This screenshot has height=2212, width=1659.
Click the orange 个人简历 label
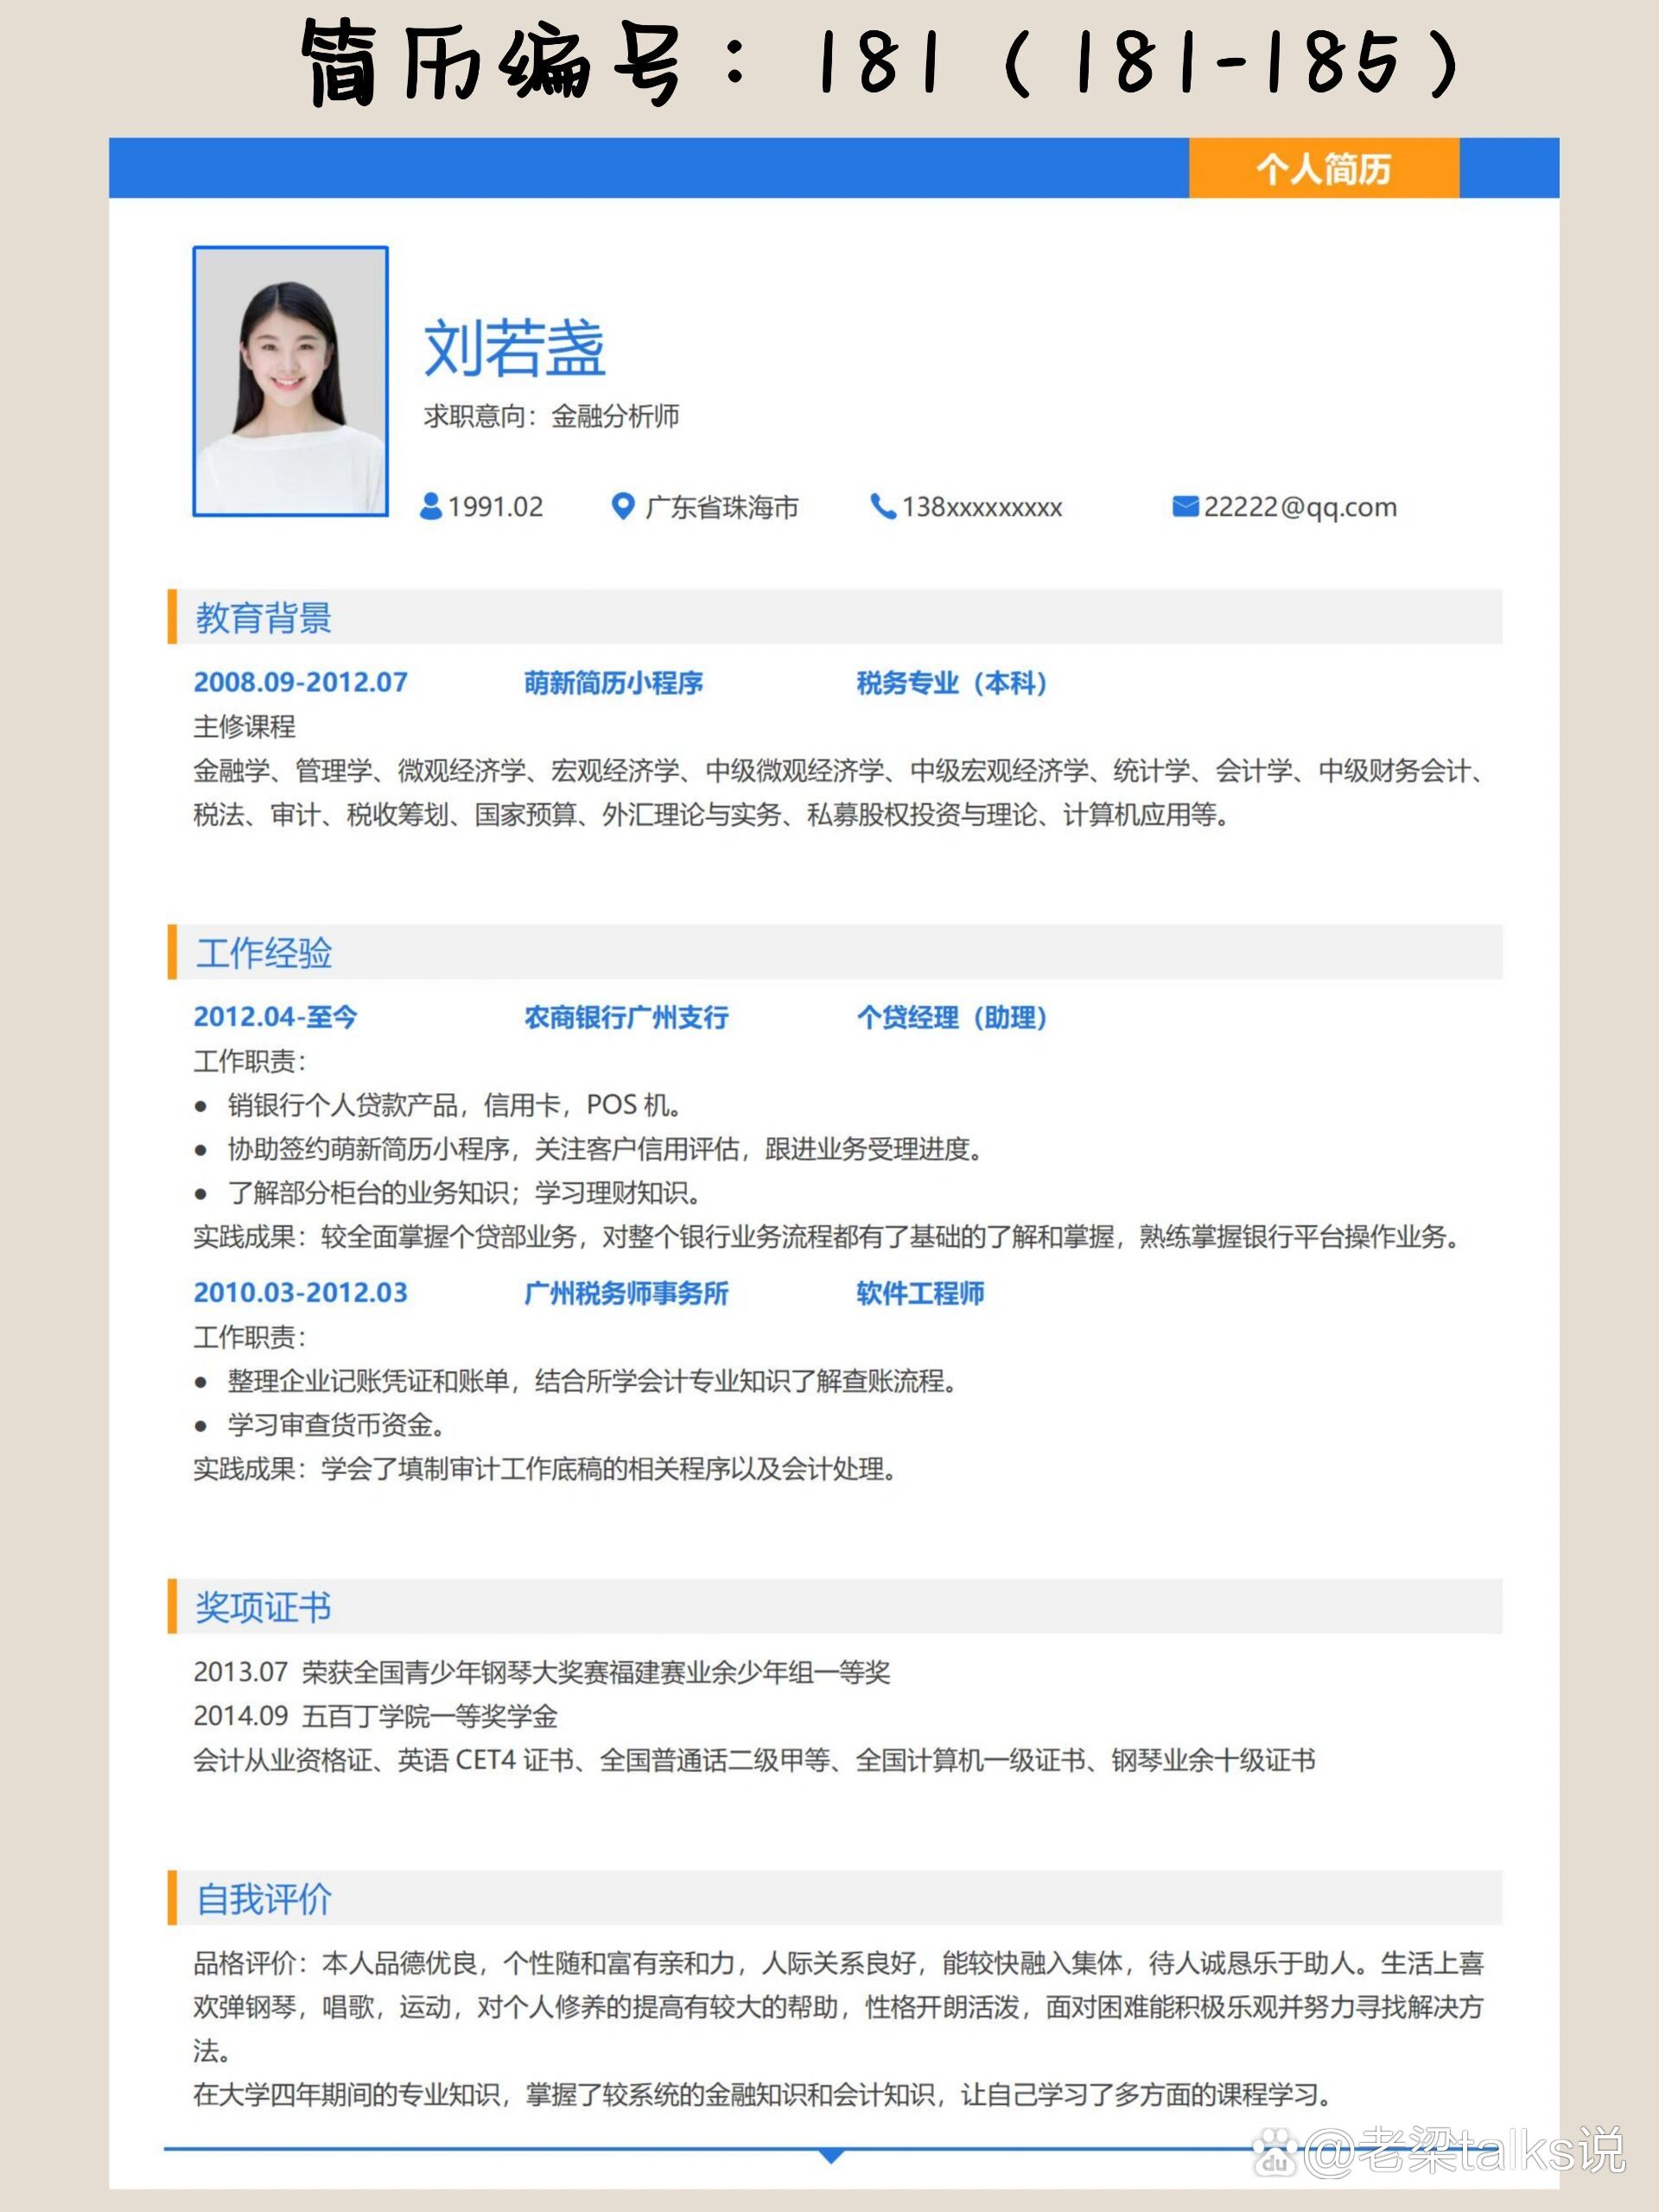pyautogui.click(x=1324, y=168)
